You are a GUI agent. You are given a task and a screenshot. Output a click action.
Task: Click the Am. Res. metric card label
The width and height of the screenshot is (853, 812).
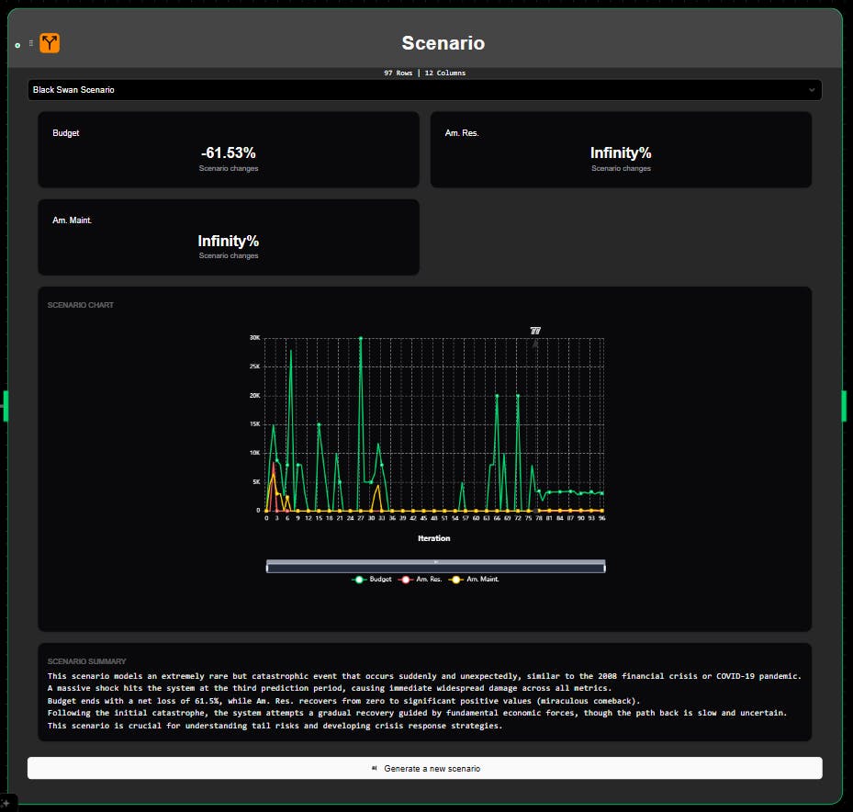462,133
